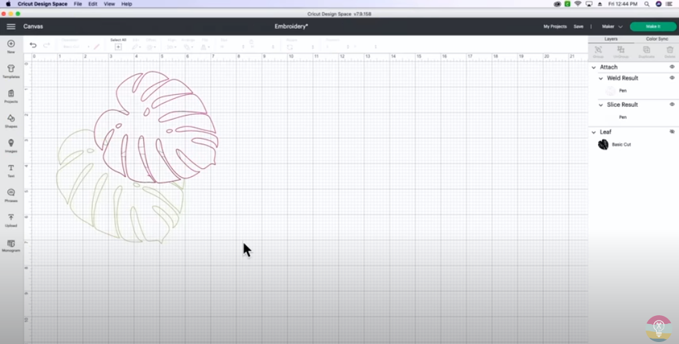Image resolution: width=679 pixels, height=344 pixels.
Task: Click Save in the header
Action: pyautogui.click(x=579, y=27)
